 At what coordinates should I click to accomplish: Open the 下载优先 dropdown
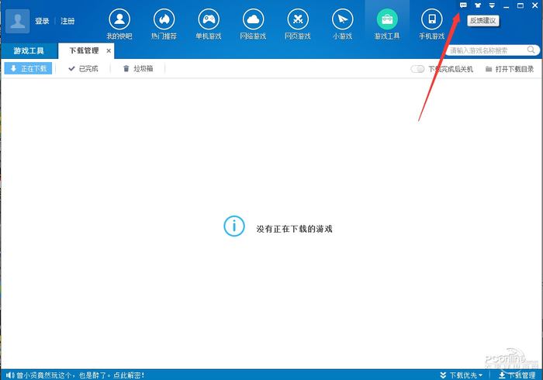(462, 375)
